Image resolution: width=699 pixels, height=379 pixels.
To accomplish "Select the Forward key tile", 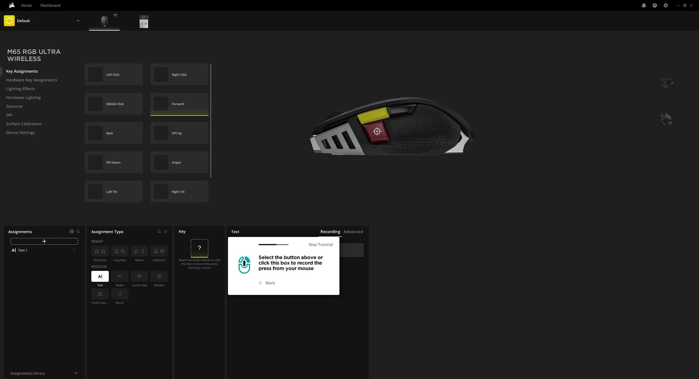I will pos(179,104).
